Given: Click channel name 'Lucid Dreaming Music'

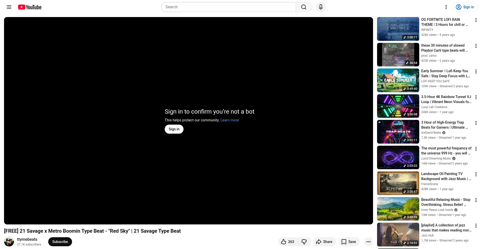Looking at the screenshot, I should click(436, 158).
